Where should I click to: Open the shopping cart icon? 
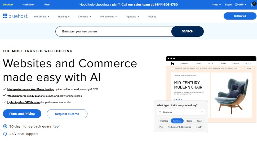coord(253,5)
